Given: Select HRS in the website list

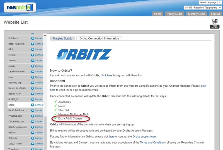Looking at the screenshot, I should 11,49.
